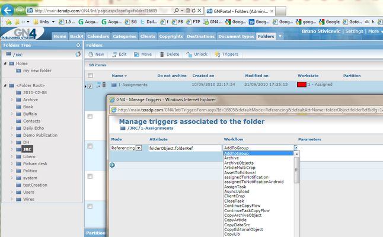Switch to the Categories tab

(125, 36)
